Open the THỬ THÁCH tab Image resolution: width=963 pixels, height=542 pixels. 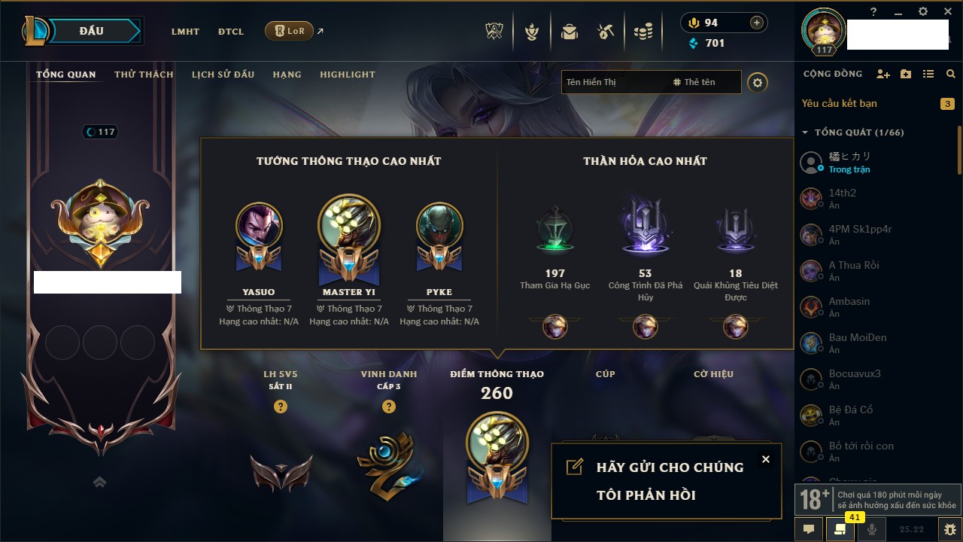[144, 75]
